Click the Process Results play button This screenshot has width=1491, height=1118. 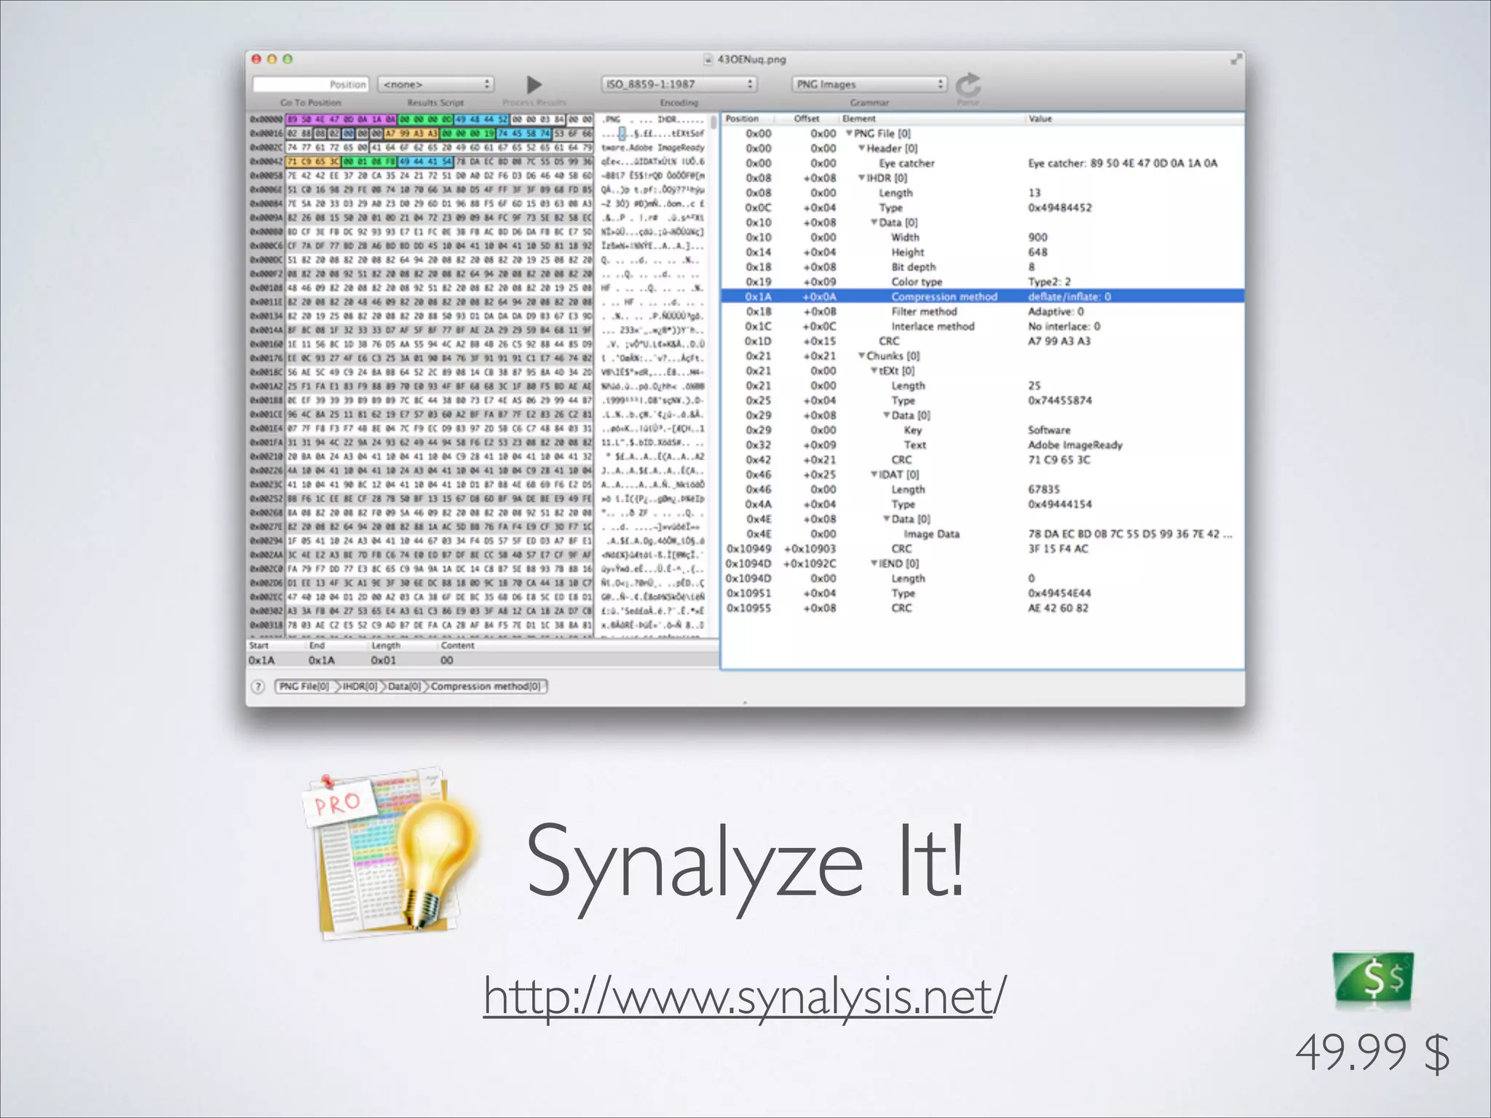pyautogui.click(x=534, y=84)
